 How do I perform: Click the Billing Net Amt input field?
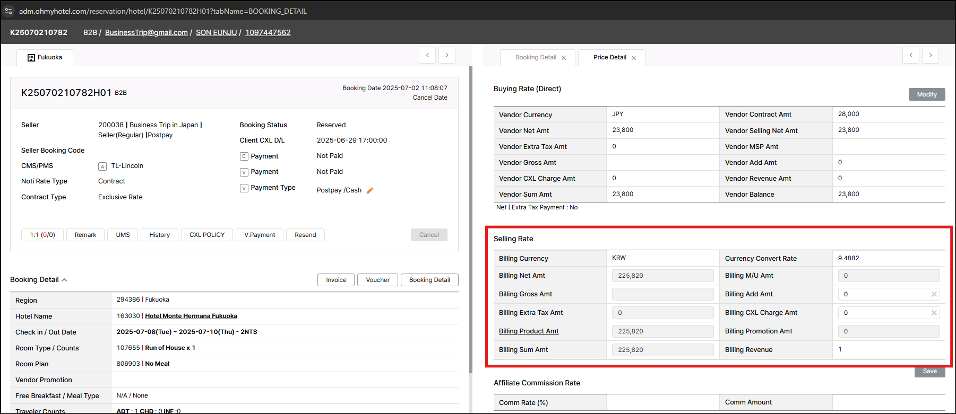pos(662,276)
